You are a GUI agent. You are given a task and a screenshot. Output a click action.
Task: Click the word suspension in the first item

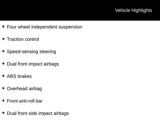pyautogui.click(x=70, y=27)
